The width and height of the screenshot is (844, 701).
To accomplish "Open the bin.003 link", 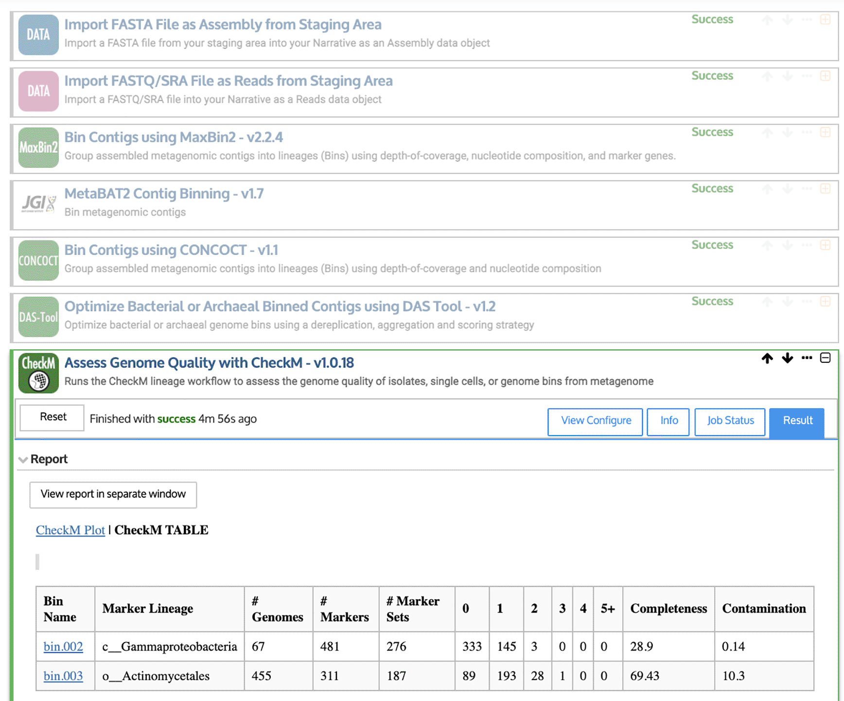I will click(63, 676).
